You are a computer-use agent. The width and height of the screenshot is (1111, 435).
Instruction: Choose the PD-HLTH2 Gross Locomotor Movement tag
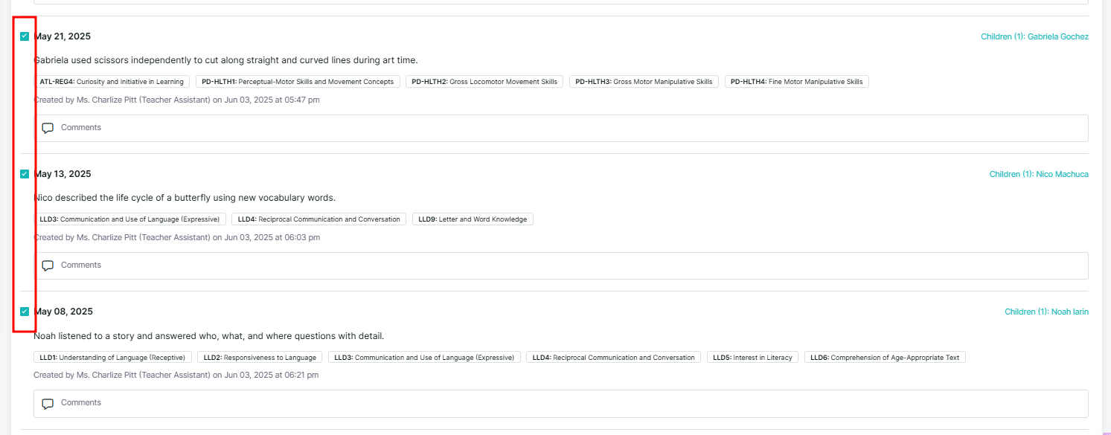coord(484,82)
